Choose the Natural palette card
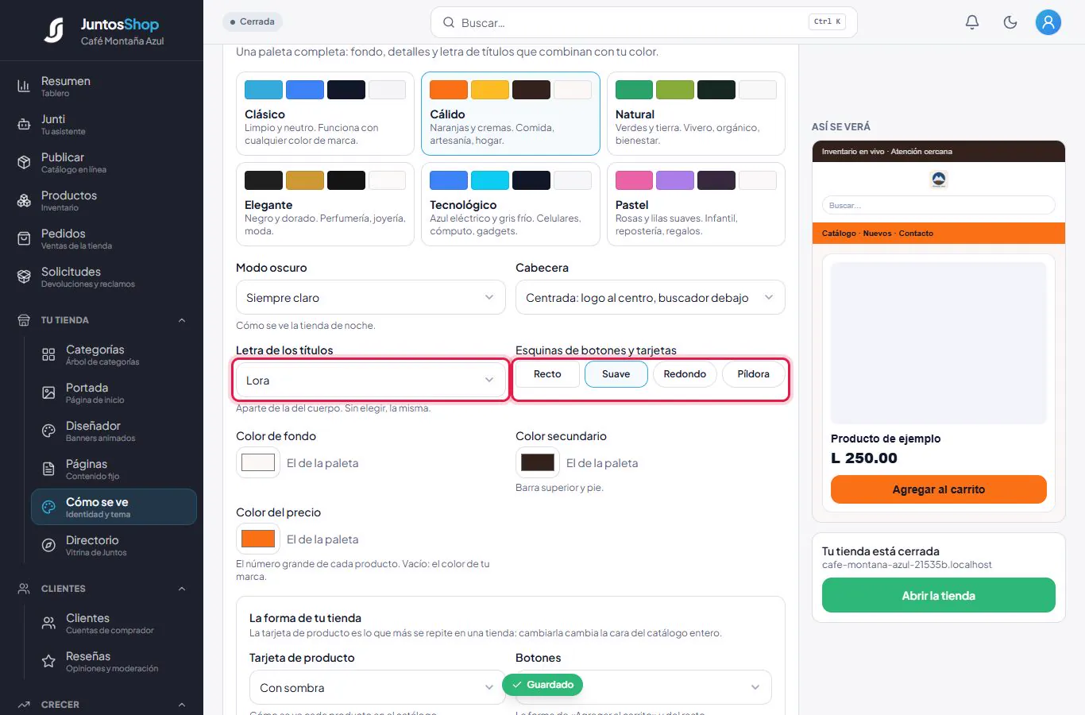The height and width of the screenshot is (715, 1085). click(x=696, y=114)
